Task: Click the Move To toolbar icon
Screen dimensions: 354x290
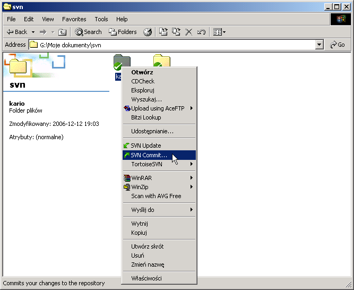Action: [163, 32]
